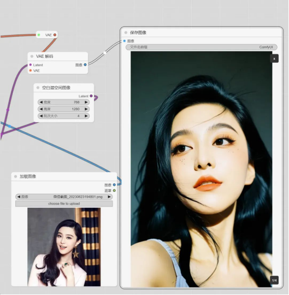Select the next image file in 加载图像
Viewport: 289px width, 295px height.
coord(109,197)
